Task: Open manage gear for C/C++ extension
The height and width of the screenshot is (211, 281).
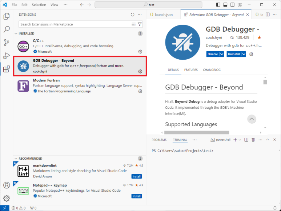Action: 140,52
